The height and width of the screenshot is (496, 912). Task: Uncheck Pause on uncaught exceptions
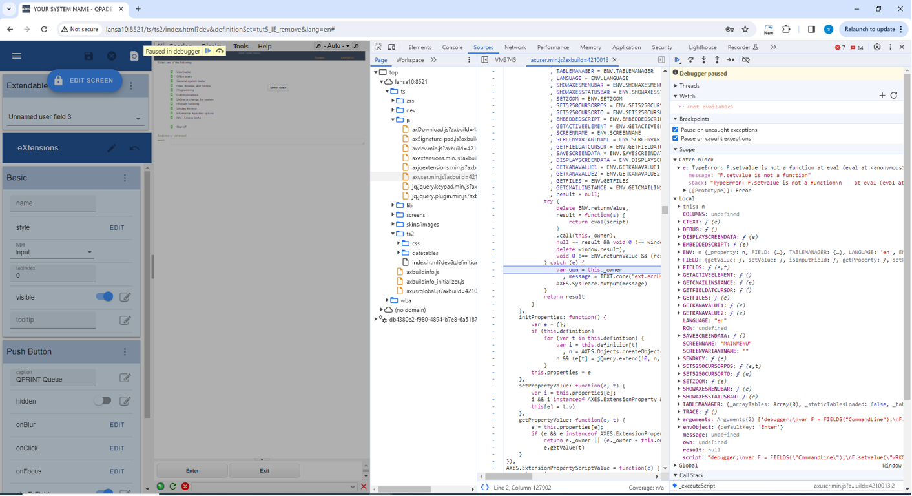[676, 130]
